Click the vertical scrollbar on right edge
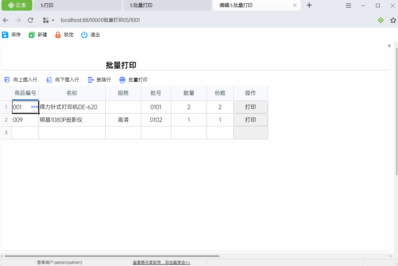The width and height of the screenshot is (398, 266). pyautogui.click(x=397, y=112)
